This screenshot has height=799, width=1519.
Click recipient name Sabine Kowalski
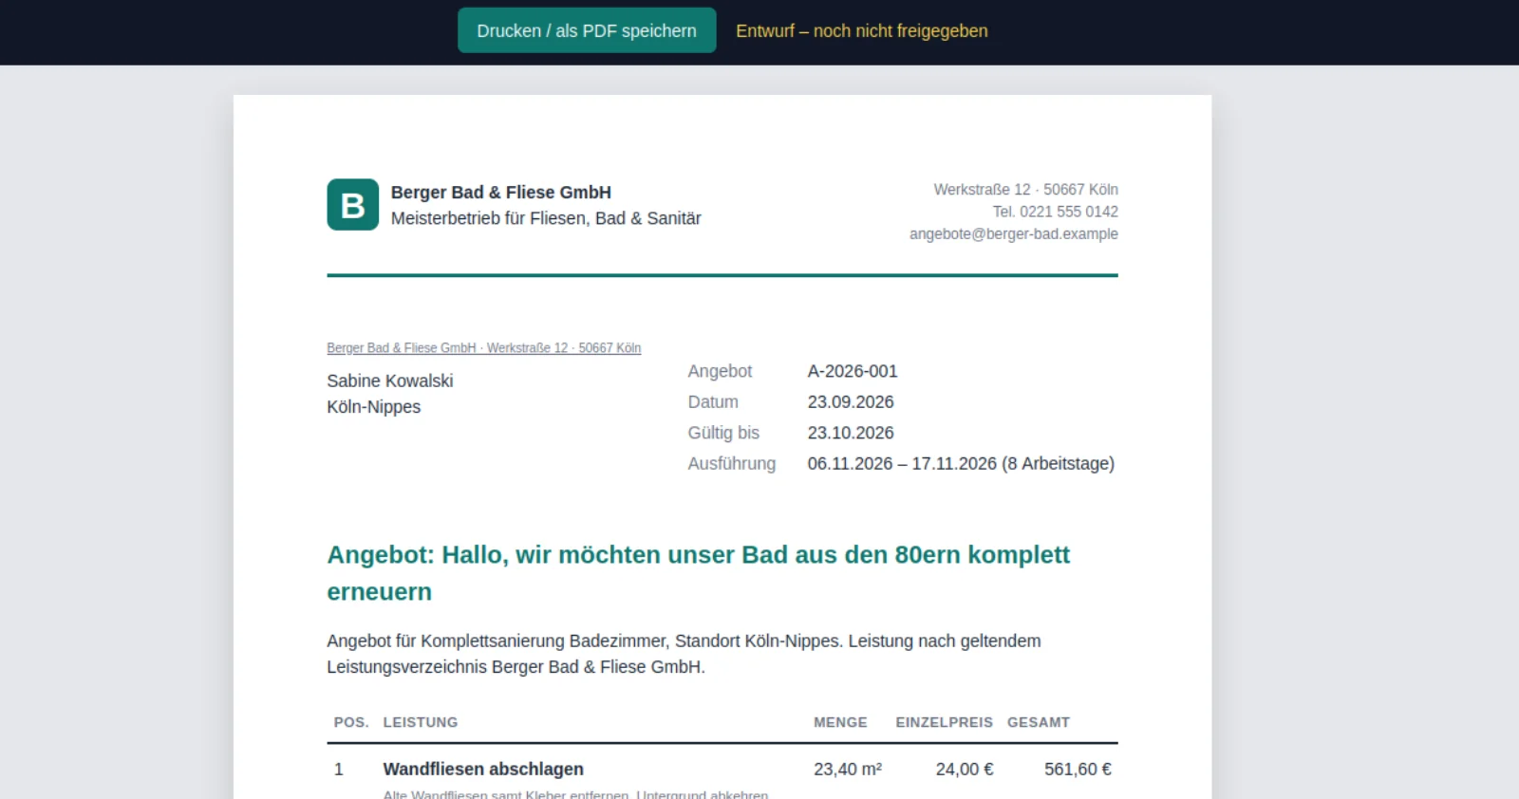[390, 381]
